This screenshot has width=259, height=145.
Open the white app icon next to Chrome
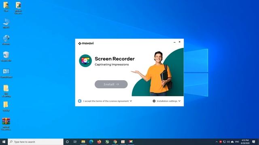[123, 142]
